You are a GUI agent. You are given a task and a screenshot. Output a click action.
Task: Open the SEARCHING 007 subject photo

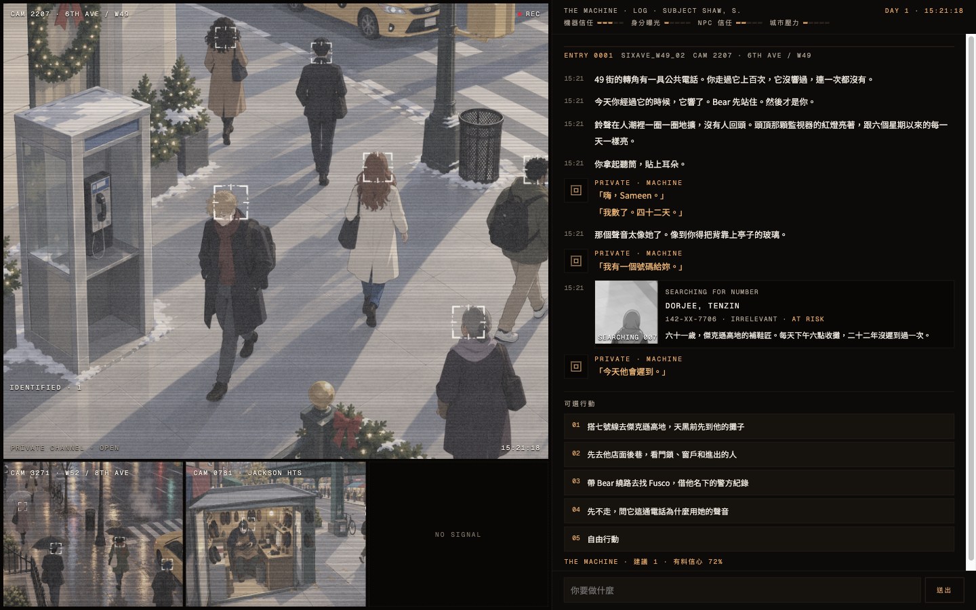[x=626, y=312]
